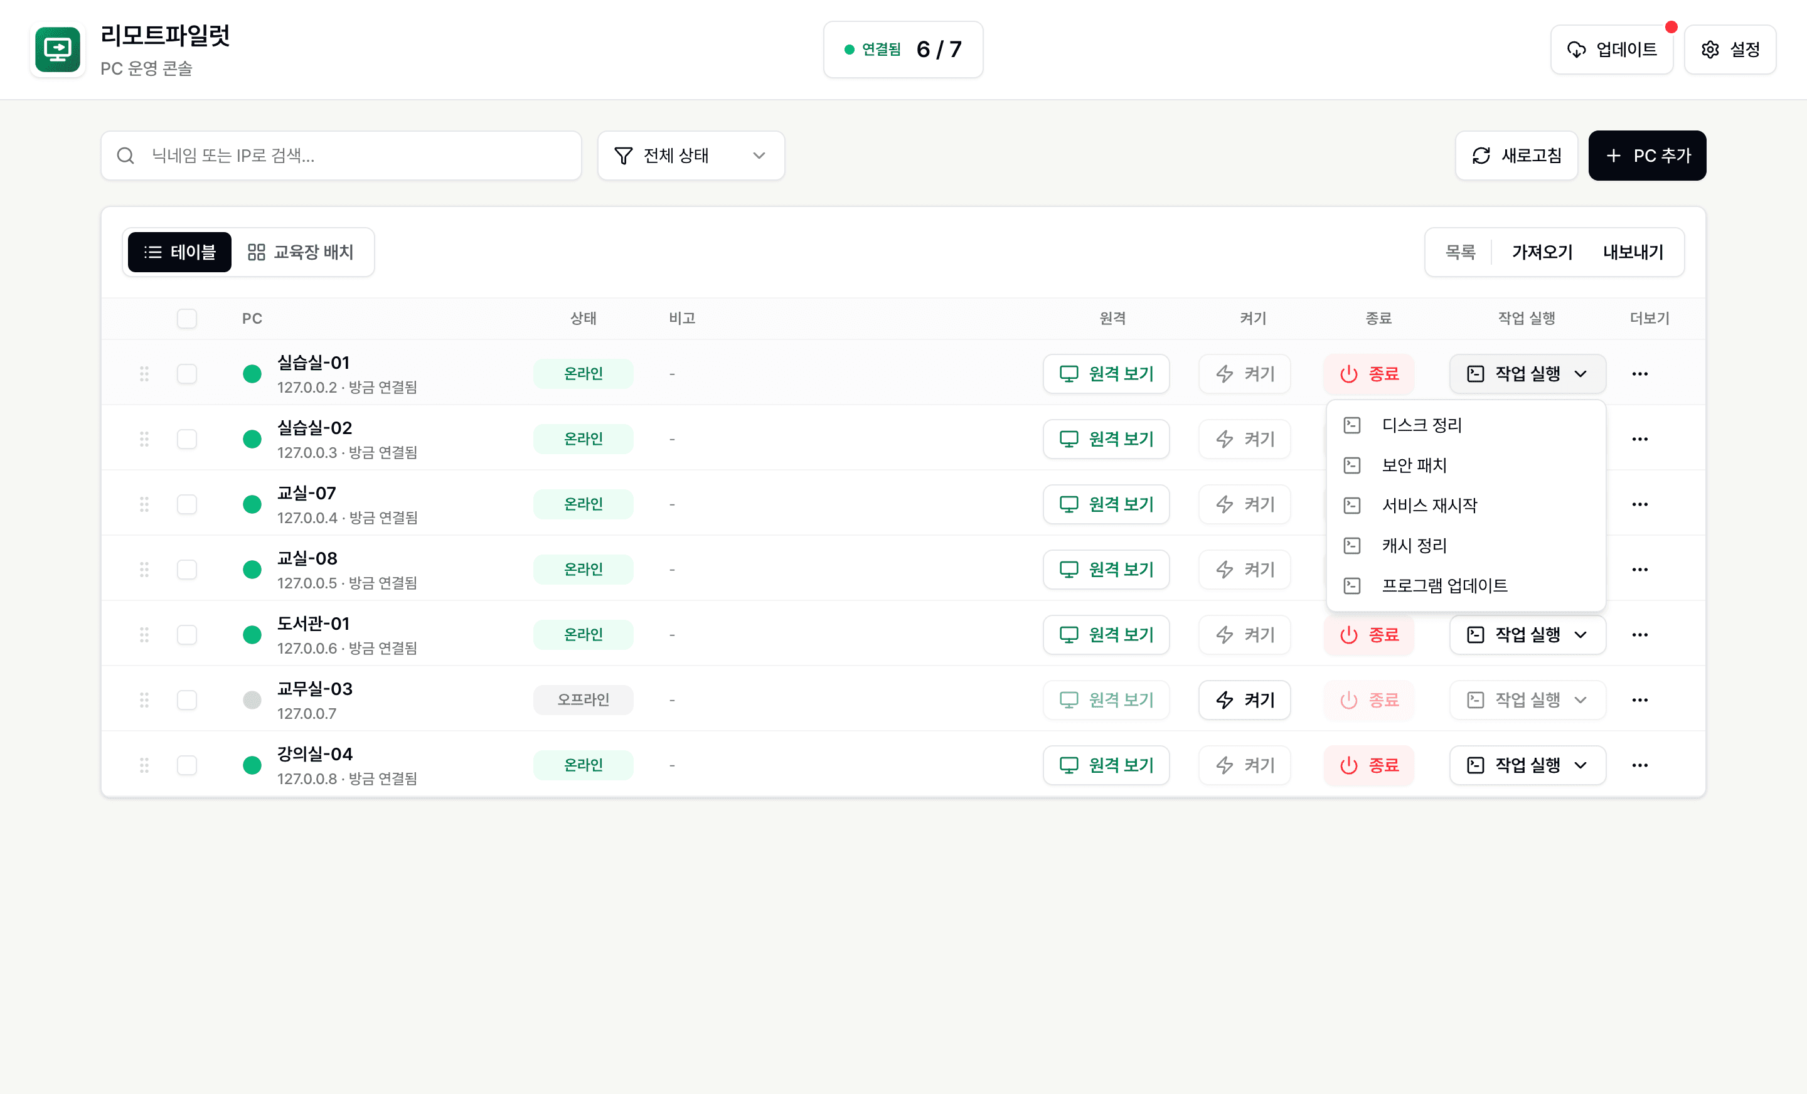Open 원격 보기 for 교실-08
This screenshot has width=1807, height=1094.
(x=1106, y=570)
